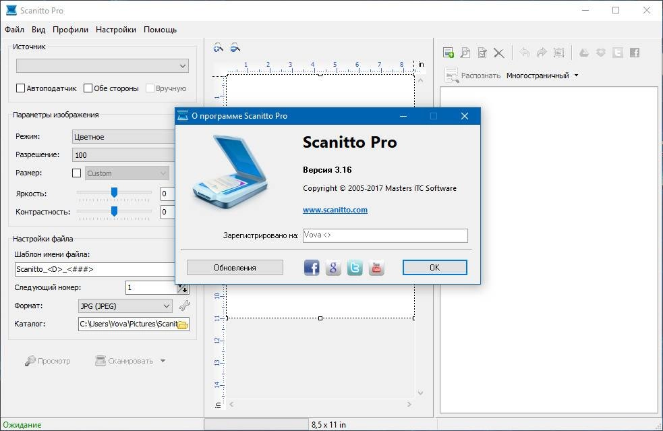
Task: Click the Просмотр preview button
Action: pyautogui.click(x=48, y=361)
